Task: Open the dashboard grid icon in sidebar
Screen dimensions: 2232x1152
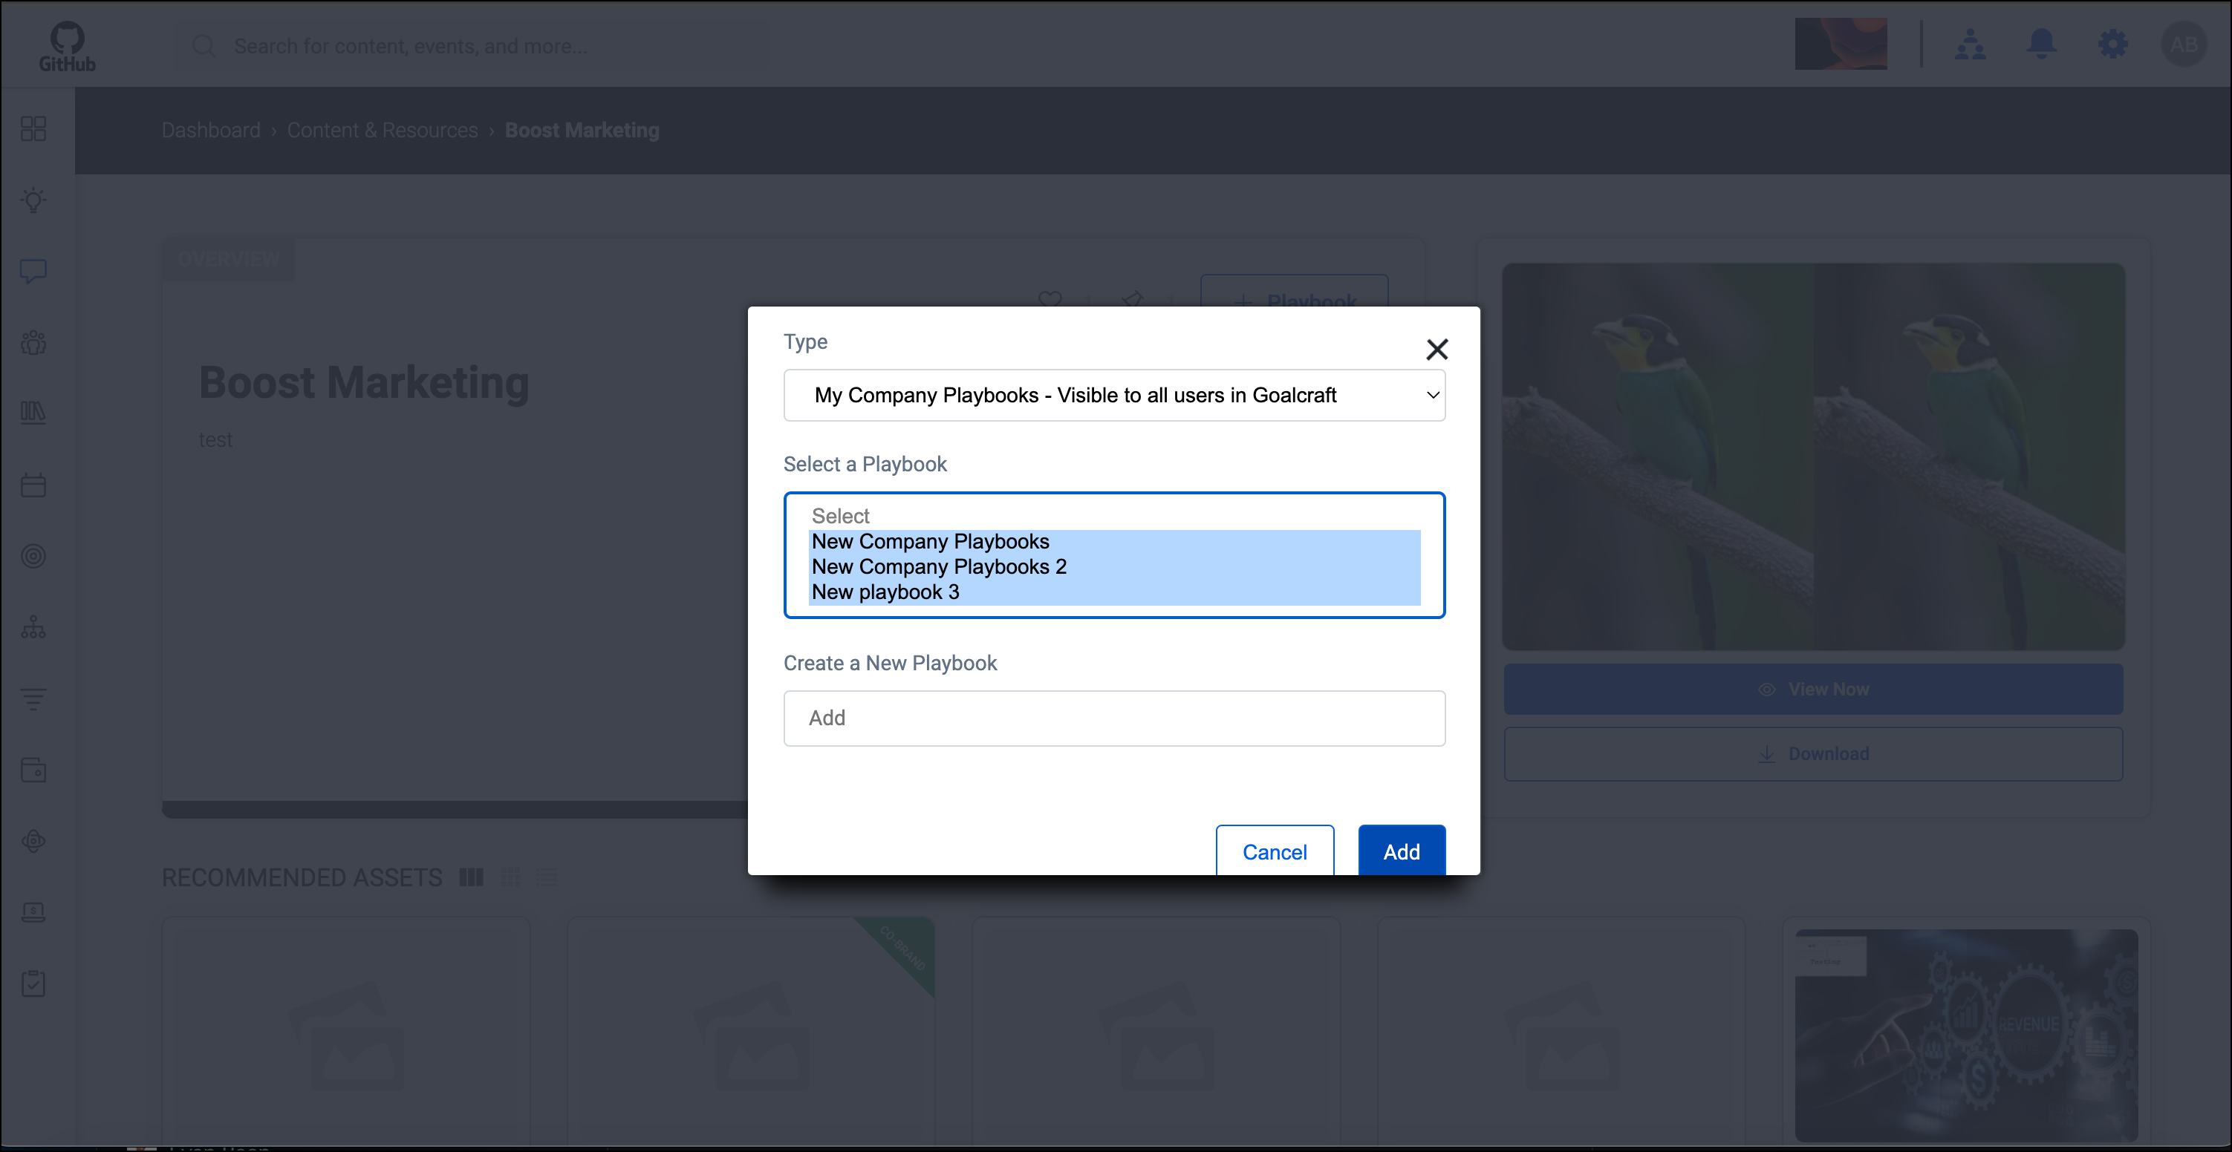Action: click(33, 129)
